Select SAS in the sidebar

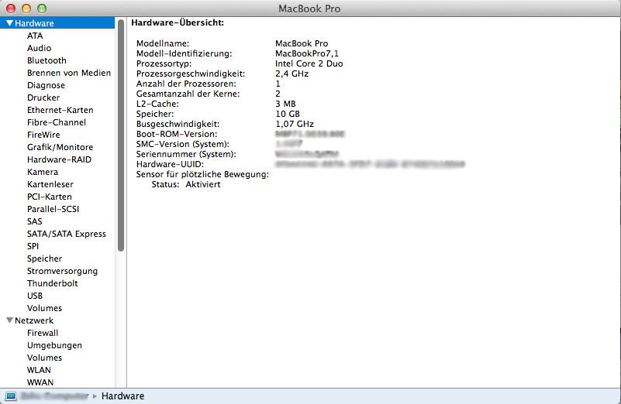[x=34, y=221]
